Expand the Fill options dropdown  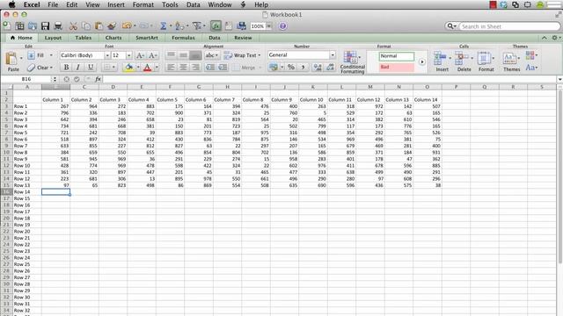coord(51,55)
